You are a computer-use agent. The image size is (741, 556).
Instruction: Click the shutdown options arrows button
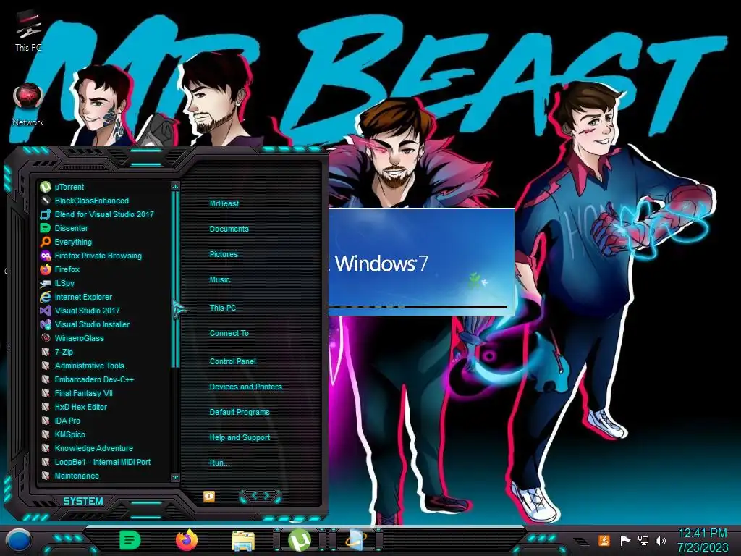(261, 496)
